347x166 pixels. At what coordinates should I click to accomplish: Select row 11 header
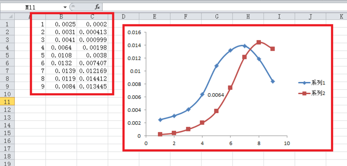(7, 101)
